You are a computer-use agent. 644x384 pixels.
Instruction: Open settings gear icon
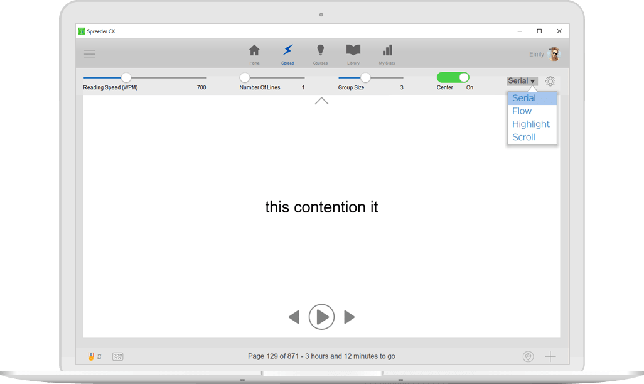coord(550,81)
